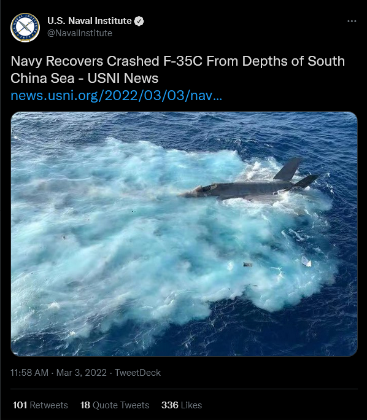Screen dimensions: 367x420
Task: Click "China Sea - USNI News" text line
Action: tap(85, 78)
